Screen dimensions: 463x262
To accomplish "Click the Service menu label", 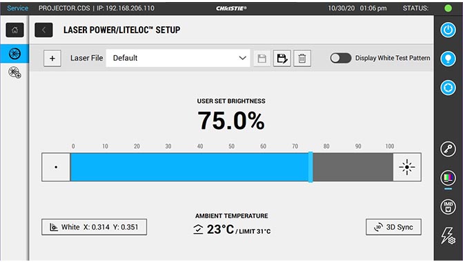I will coord(17,8).
